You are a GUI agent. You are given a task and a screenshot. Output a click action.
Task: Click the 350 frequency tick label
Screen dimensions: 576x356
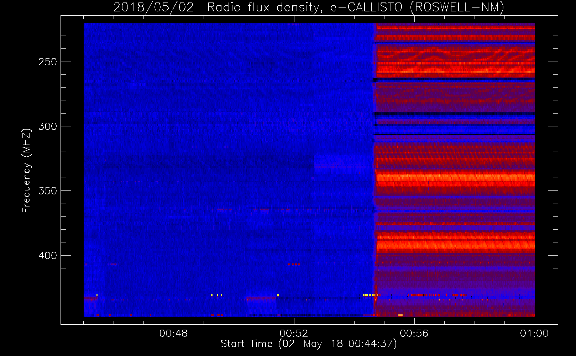48,191
